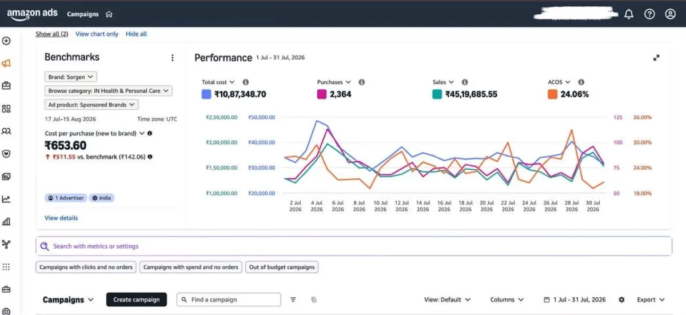Expand the Brand: Sorgen dropdown
The width and height of the screenshot is (686, 315).
coord(71,77)
